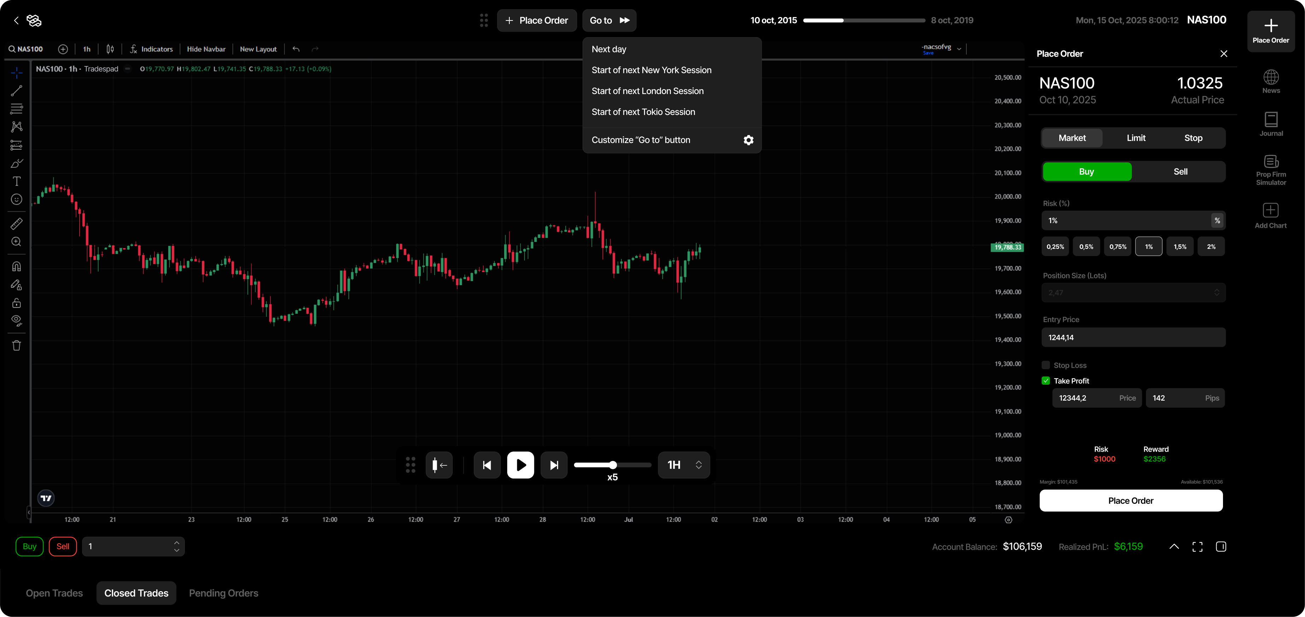Open Customize "Go to" button settings
The width and height of the screenshot is (1305, 617).
click(x=672, y=140)
